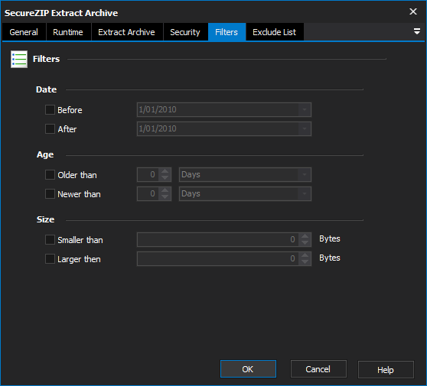This screenshot has height=386, width=427.
Task: Increment the Smaller than bytes value
Action: [305, 236]
